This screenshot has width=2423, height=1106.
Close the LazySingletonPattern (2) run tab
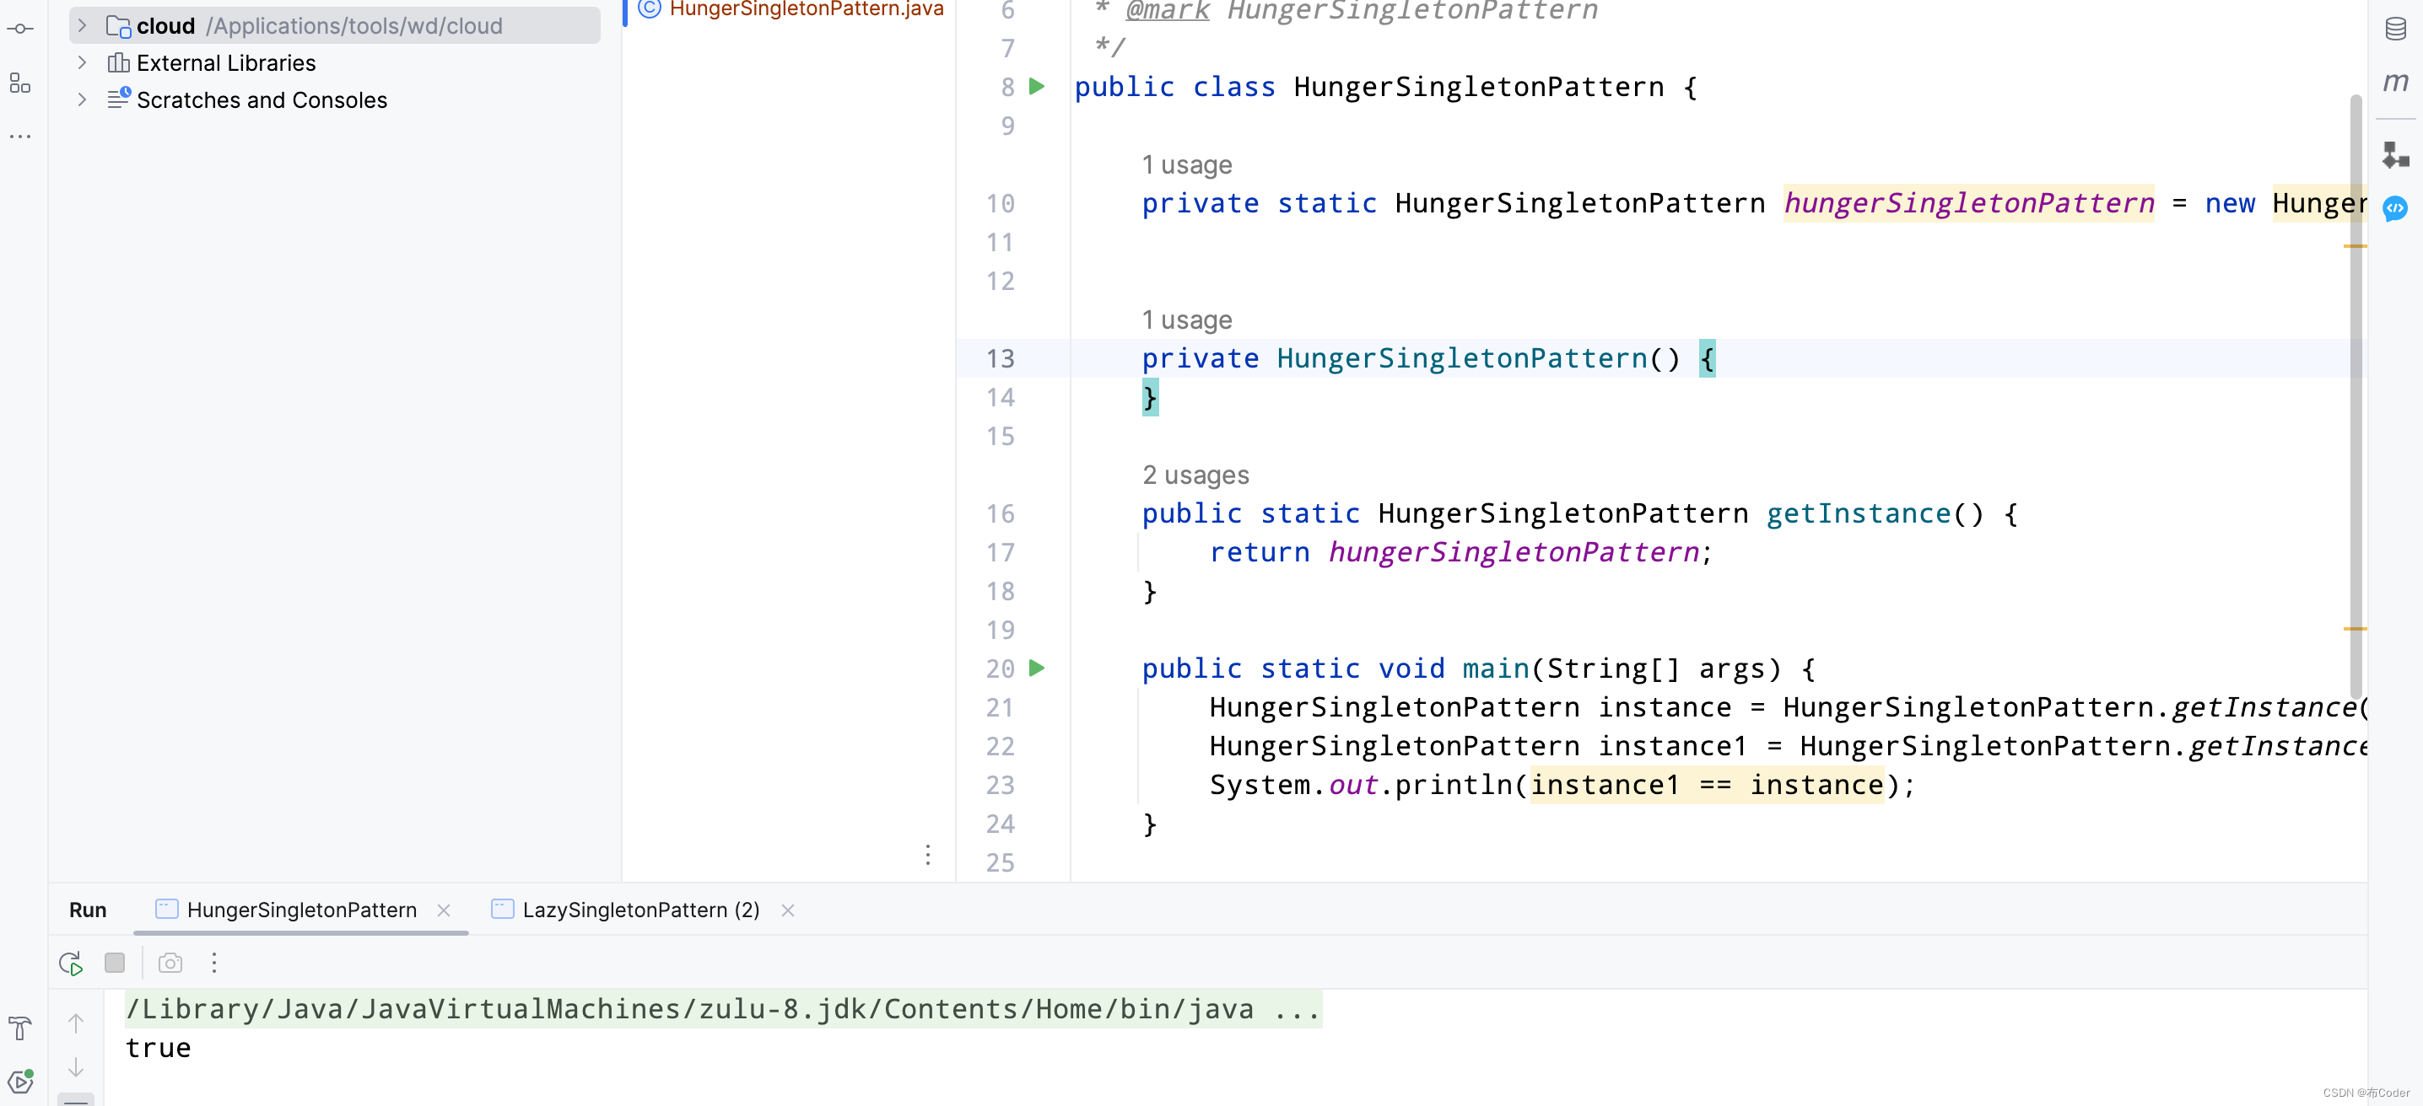788,910
